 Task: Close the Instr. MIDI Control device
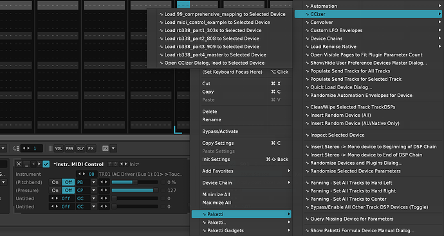[x=19, y=164]
